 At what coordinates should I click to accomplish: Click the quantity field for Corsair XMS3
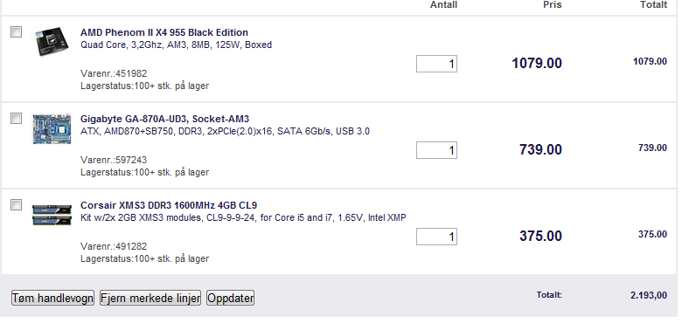[436, 237]
